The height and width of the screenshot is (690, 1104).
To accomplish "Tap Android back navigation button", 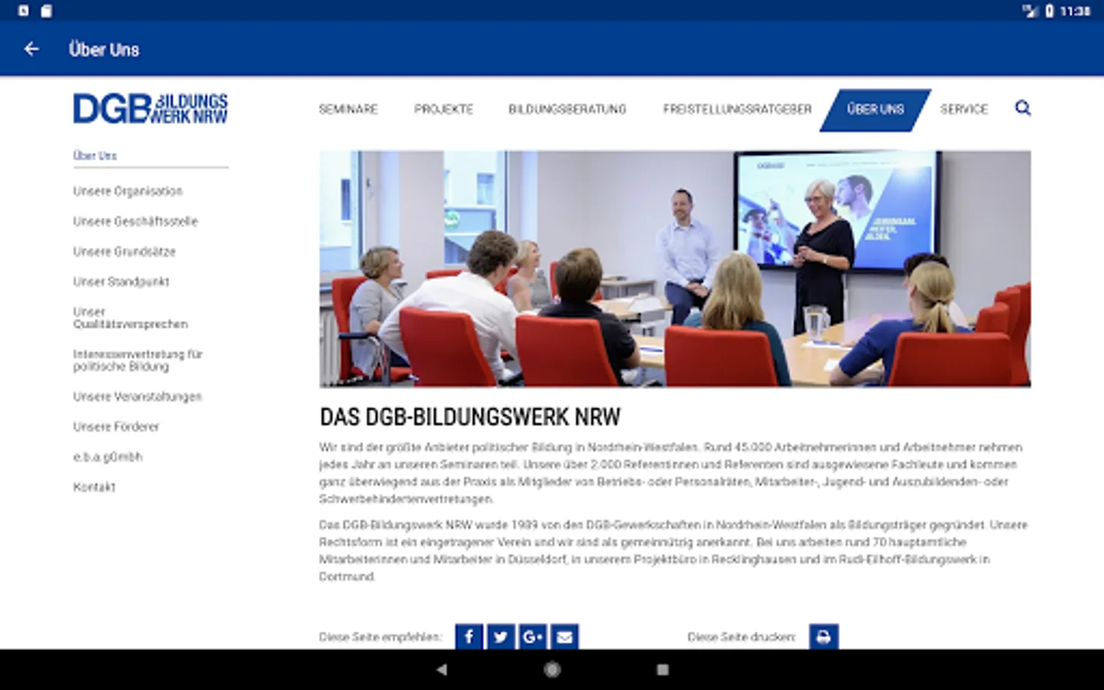I will point(442,669).
